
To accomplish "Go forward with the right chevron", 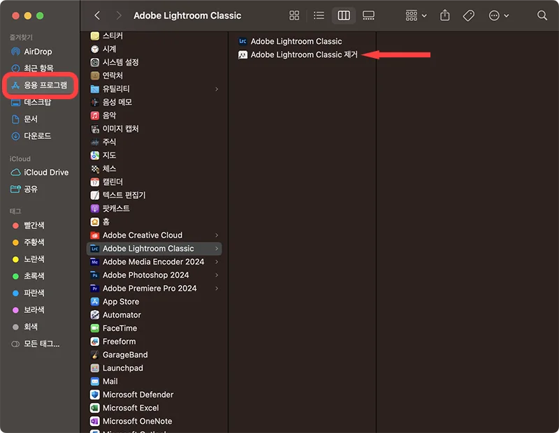I will coord(119,15).
